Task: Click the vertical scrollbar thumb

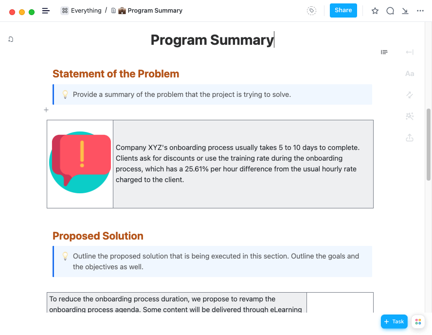Action: [x=429, y=145]
